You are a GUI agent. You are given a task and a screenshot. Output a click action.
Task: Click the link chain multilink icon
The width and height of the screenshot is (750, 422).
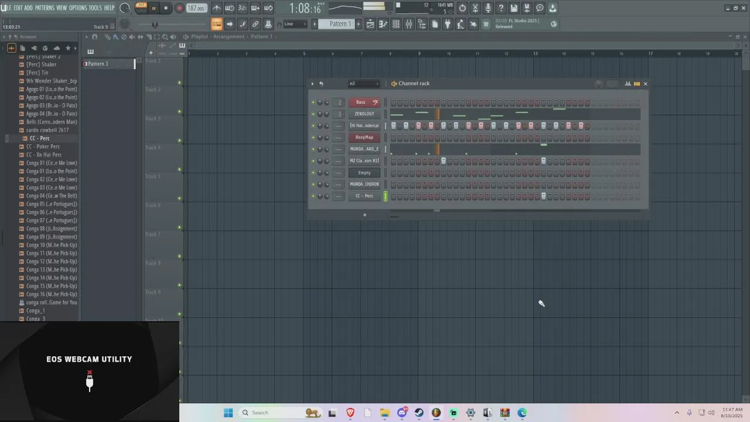point(255,24)
